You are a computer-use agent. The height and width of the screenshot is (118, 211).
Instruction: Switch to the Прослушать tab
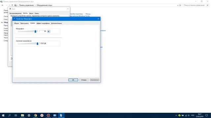[x=24, y=23]
